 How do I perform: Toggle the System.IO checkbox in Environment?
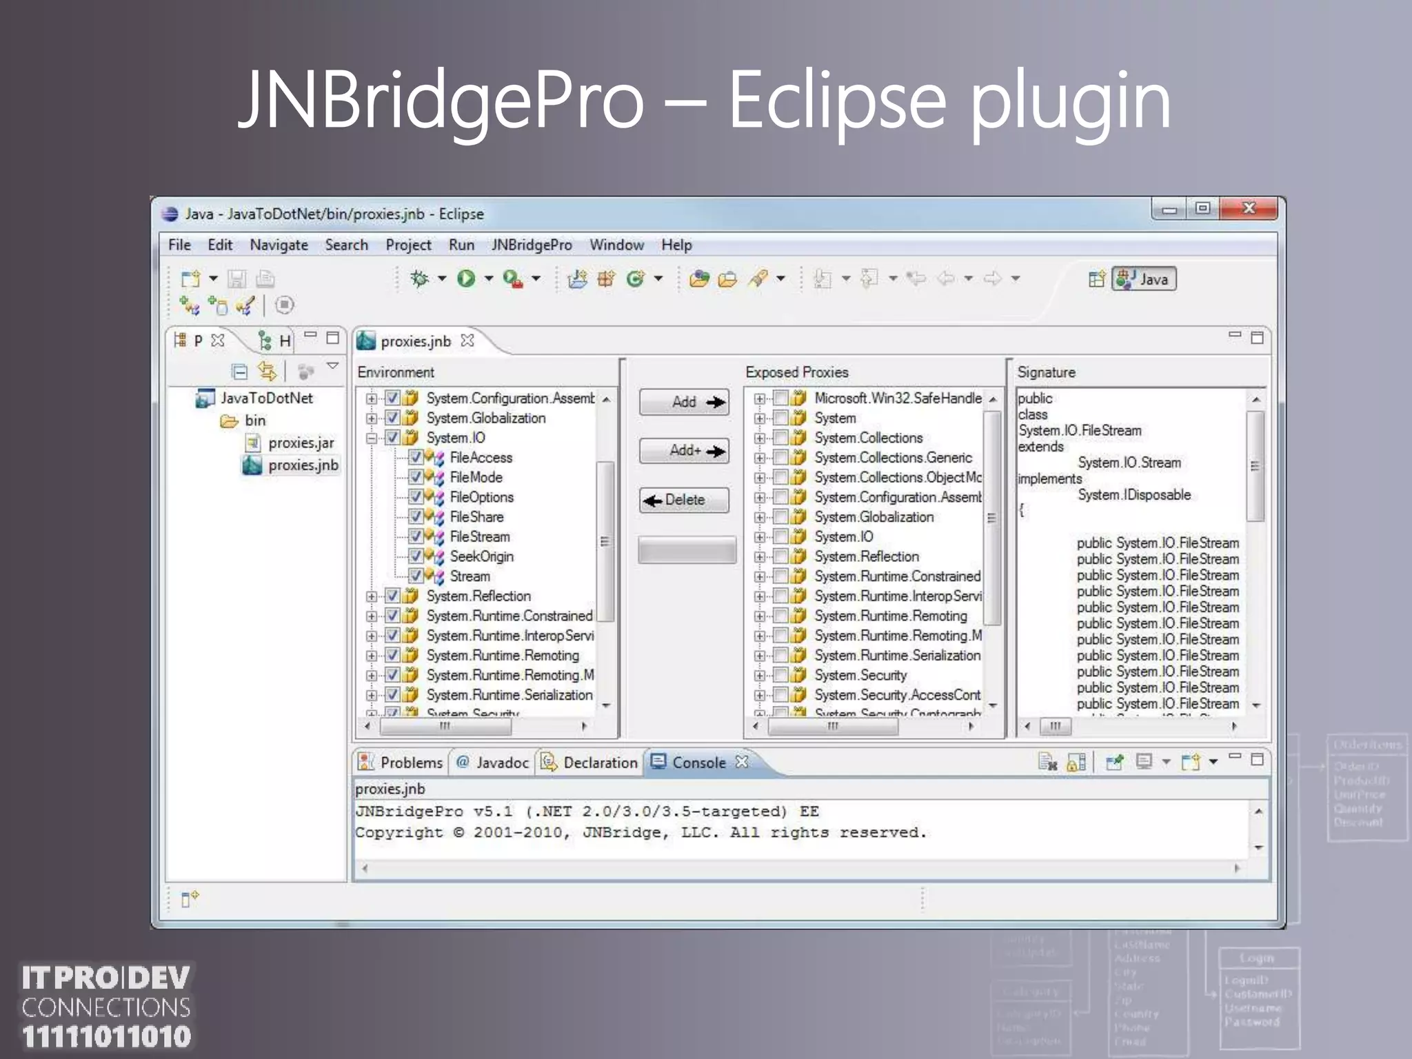pos(392,438)
